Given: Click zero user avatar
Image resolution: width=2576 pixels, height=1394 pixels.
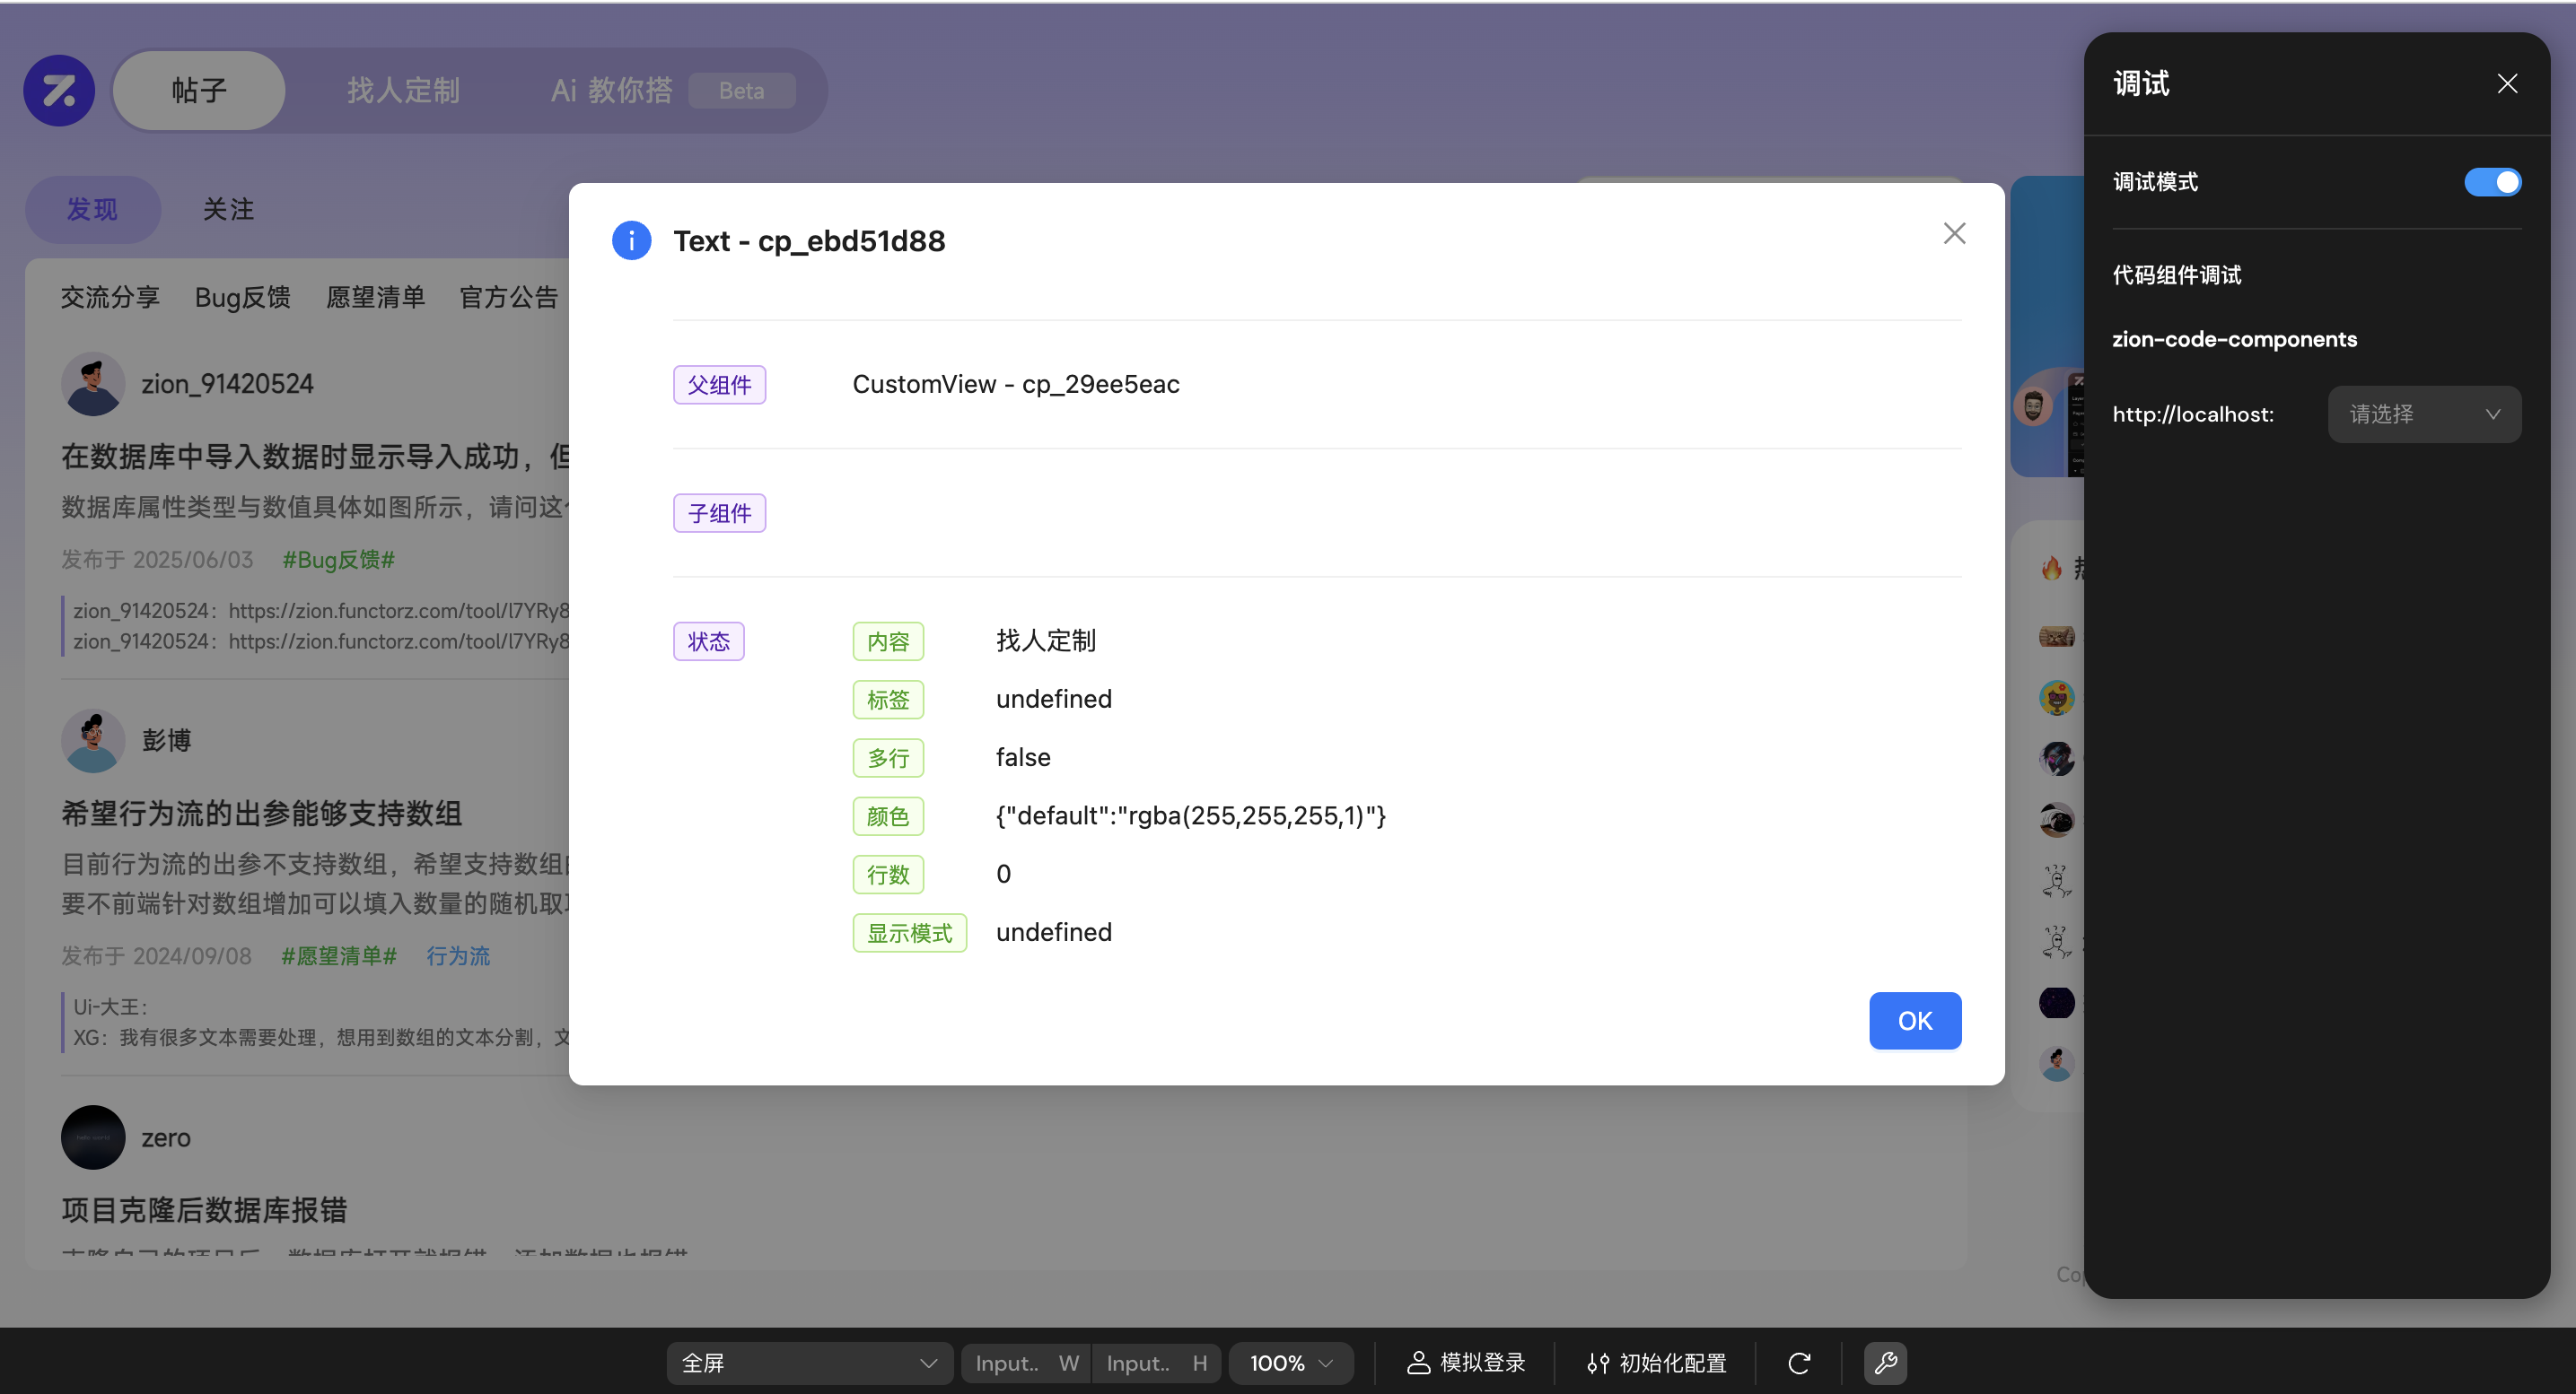Looking at the screenshot, I should click(92, 1137).
